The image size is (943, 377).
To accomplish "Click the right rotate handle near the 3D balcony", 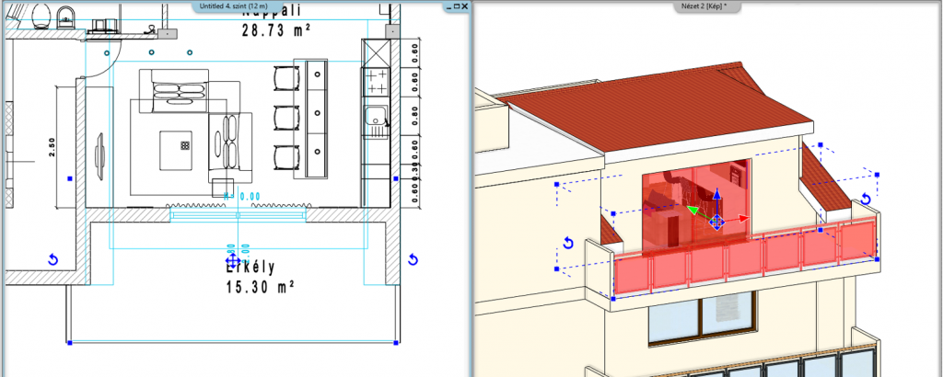I will pyautogui.click(x=865, y=200).
